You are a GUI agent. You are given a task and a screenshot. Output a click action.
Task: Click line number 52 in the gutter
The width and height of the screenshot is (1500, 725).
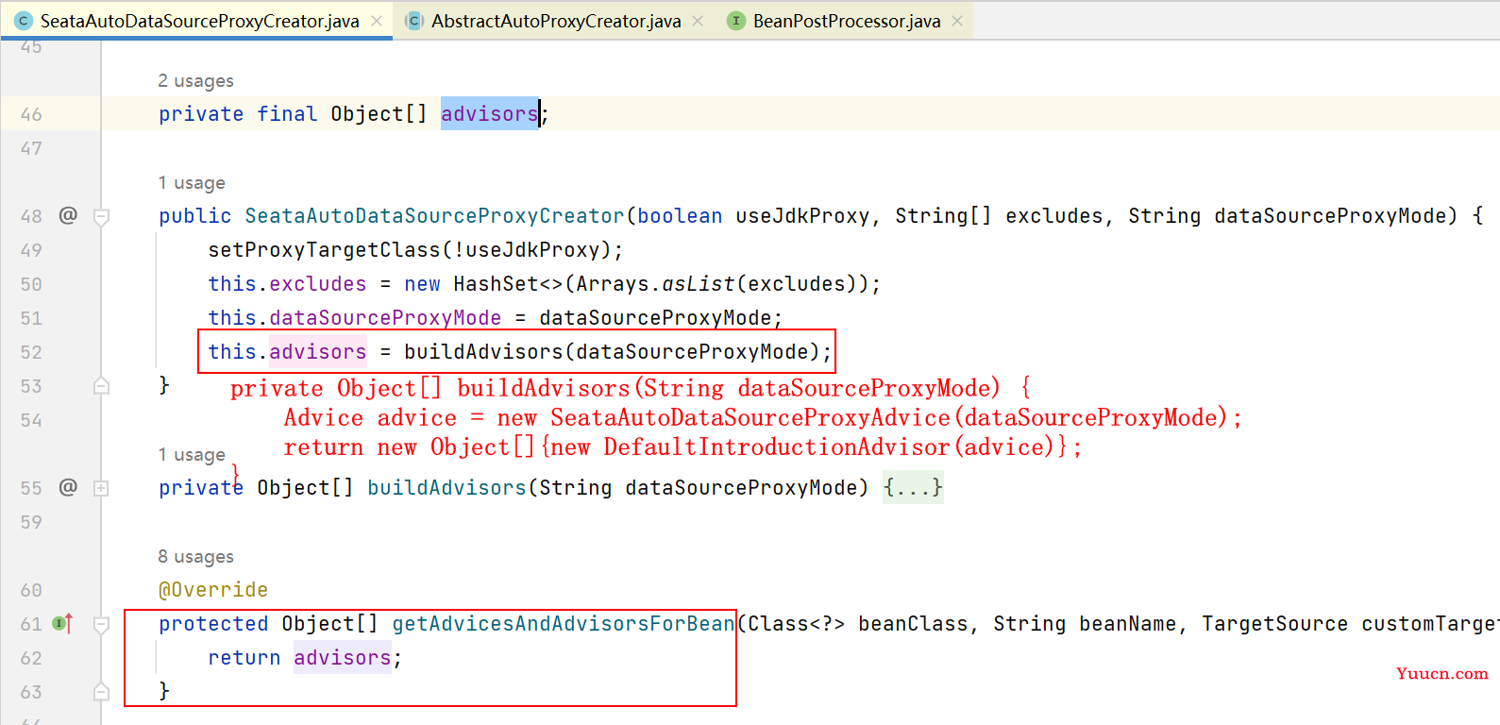pyautogui.click(x=31, y=352)
